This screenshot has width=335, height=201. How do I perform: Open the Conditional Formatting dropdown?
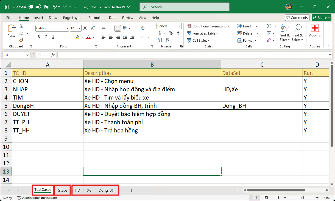tap(208, 26)
